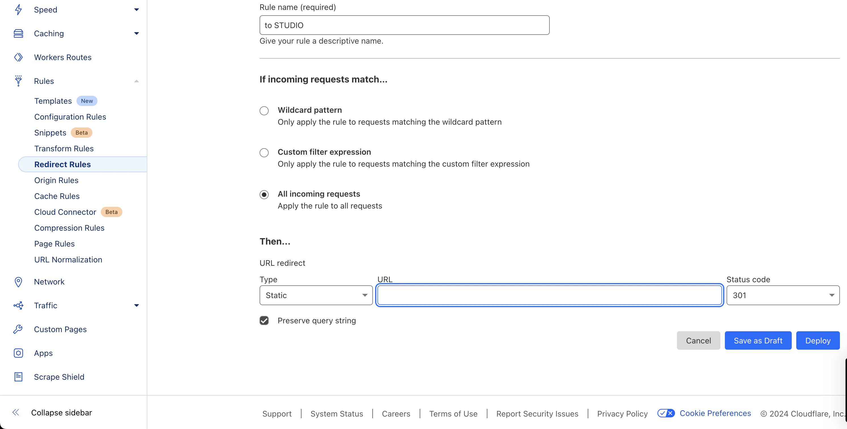
Task: Open Page Rules
Action: coord(55,244)
